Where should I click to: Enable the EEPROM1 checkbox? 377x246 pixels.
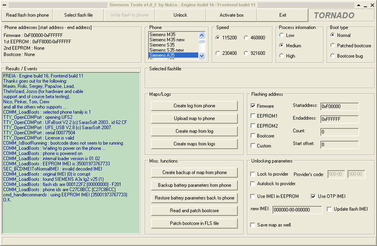(x=253, y=116)
